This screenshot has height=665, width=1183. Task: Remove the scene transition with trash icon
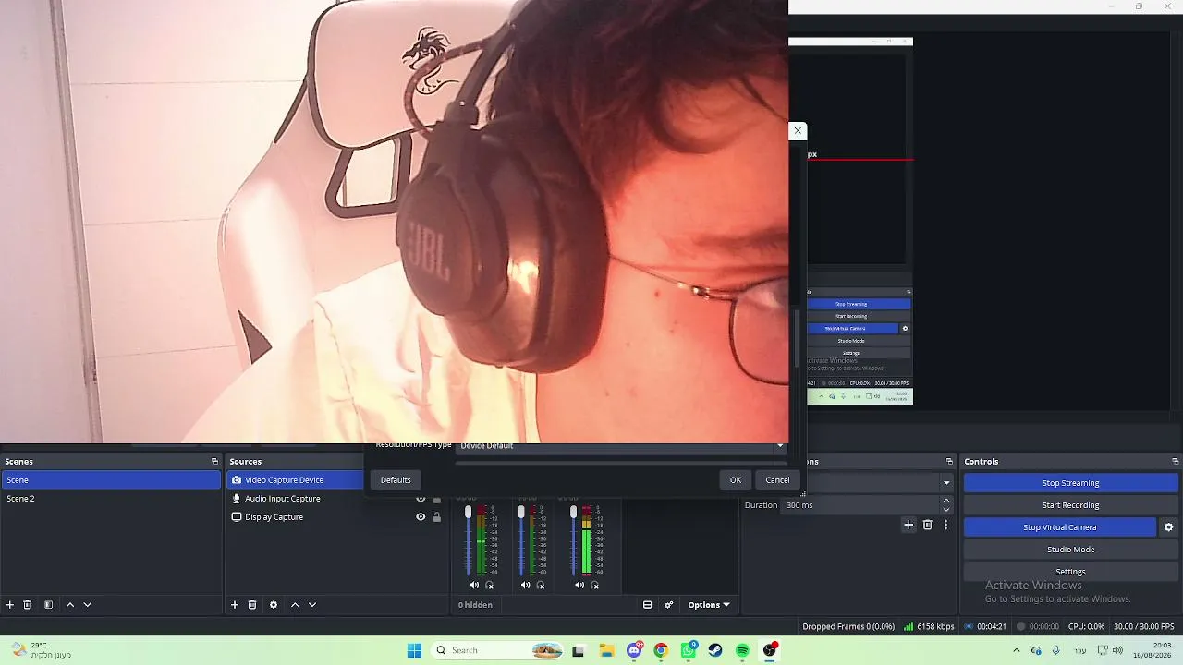coord(928,525)
